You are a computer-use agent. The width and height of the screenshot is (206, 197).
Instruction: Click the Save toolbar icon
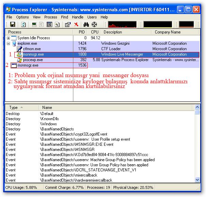[x=13, y=25]
